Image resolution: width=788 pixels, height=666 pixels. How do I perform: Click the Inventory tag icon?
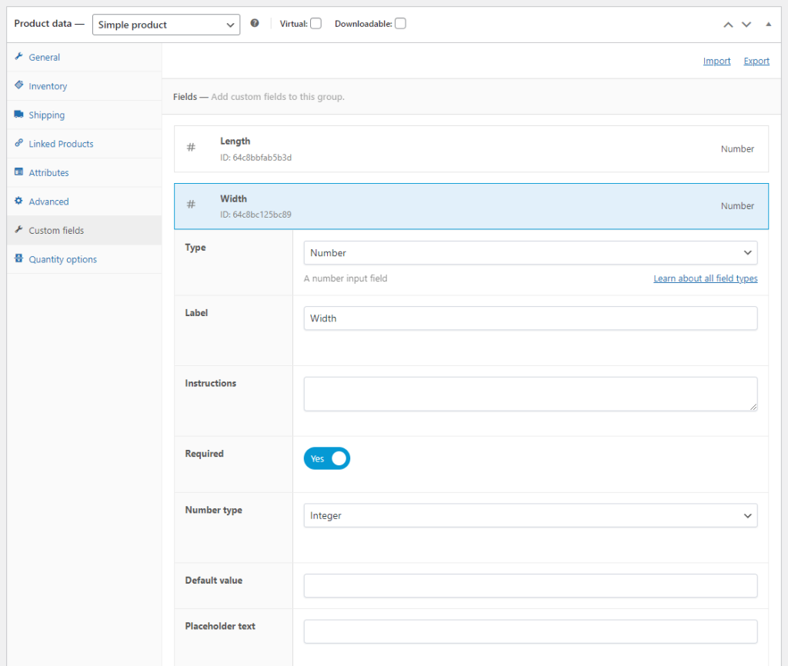[x=17, y=86]
